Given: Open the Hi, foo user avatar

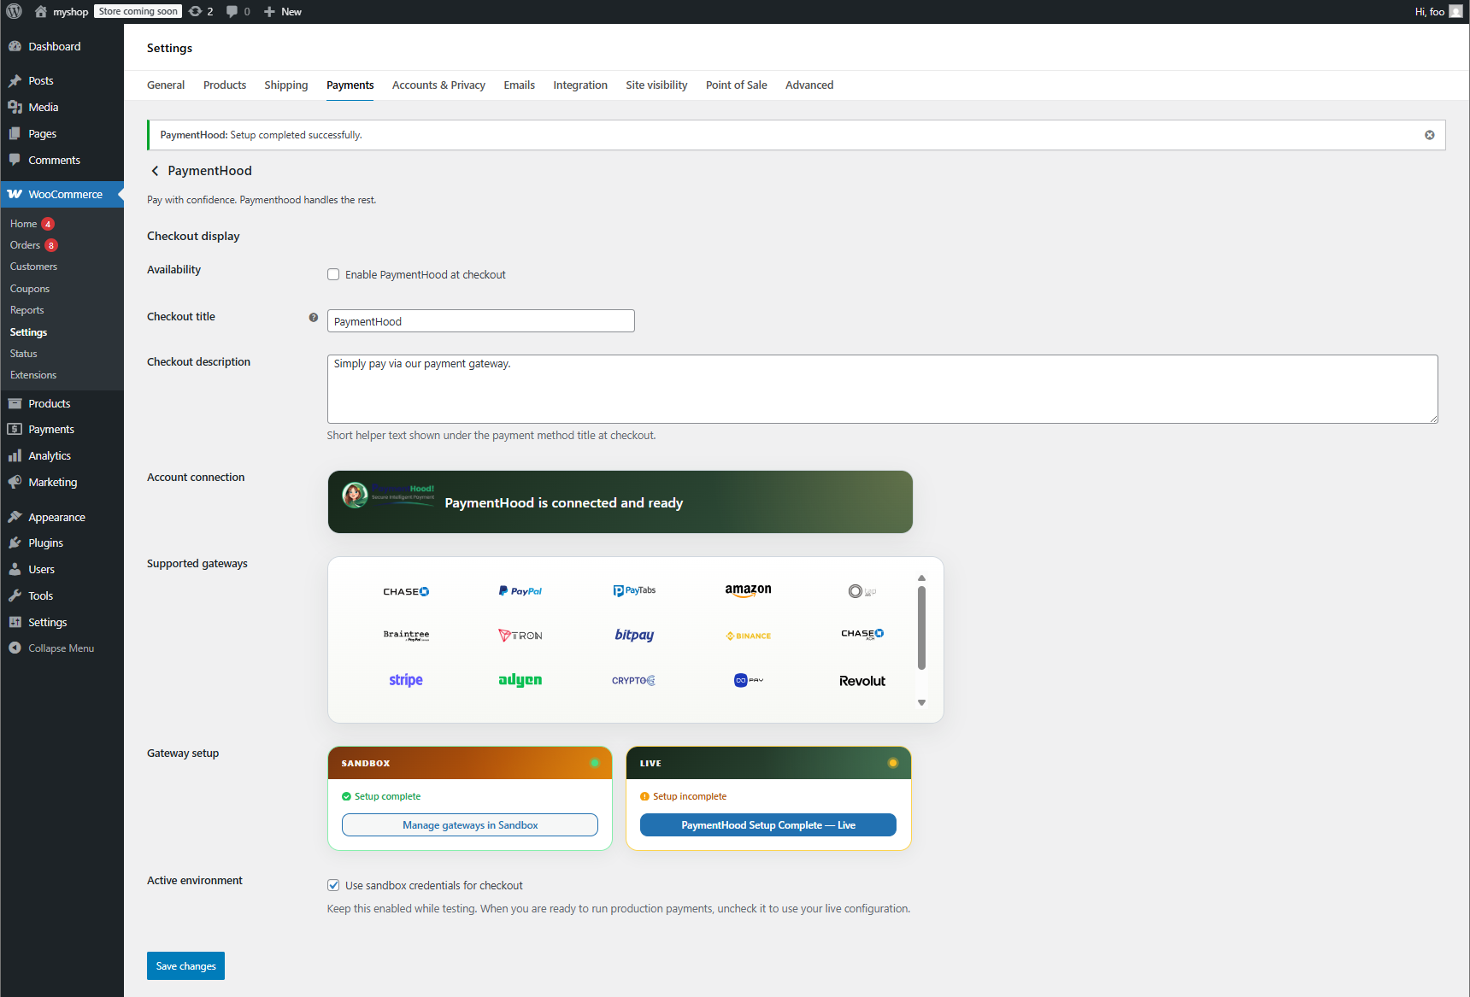Looking at the screenshot, I should tap(1455, 11).
